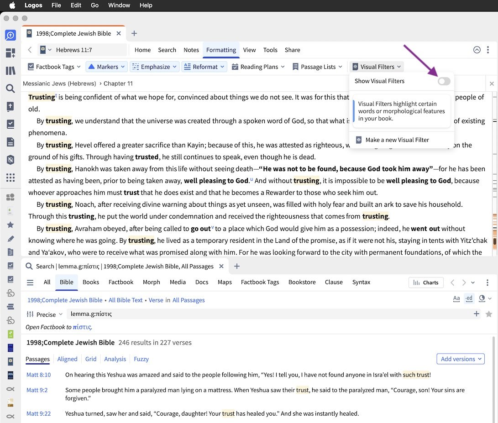The height and width of the screenshot is (423, 498).
Task: Go to previous result with left chevron near Charts
Action: pos(453,282)
